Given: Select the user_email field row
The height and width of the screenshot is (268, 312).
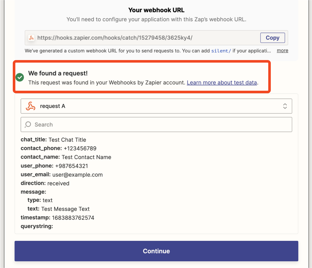Looking at the screenshot, I should coord(62,175).
